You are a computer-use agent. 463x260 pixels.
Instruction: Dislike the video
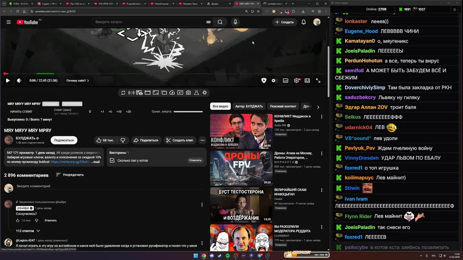click(x=123, y=140)
